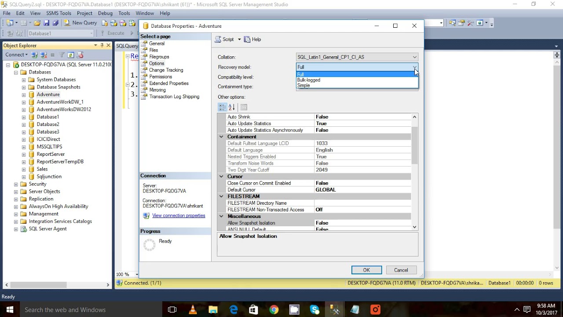Image resolution: width=563 pixels, height=317 pixels.
Task: Open Google Chrome from the taskbar
Action: (x=274, y=310)
